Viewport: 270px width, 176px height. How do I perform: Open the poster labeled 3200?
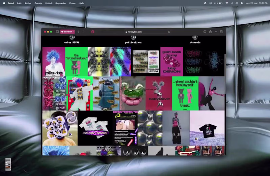154,62
